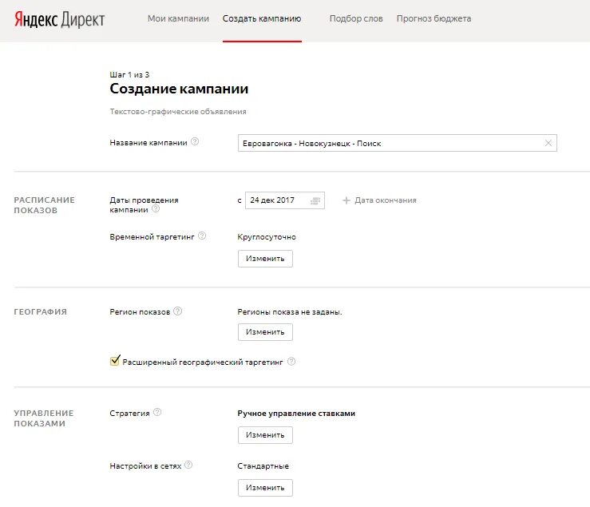Show help for Временной таргетинг
Screen dimensions: 590x507
202,236
